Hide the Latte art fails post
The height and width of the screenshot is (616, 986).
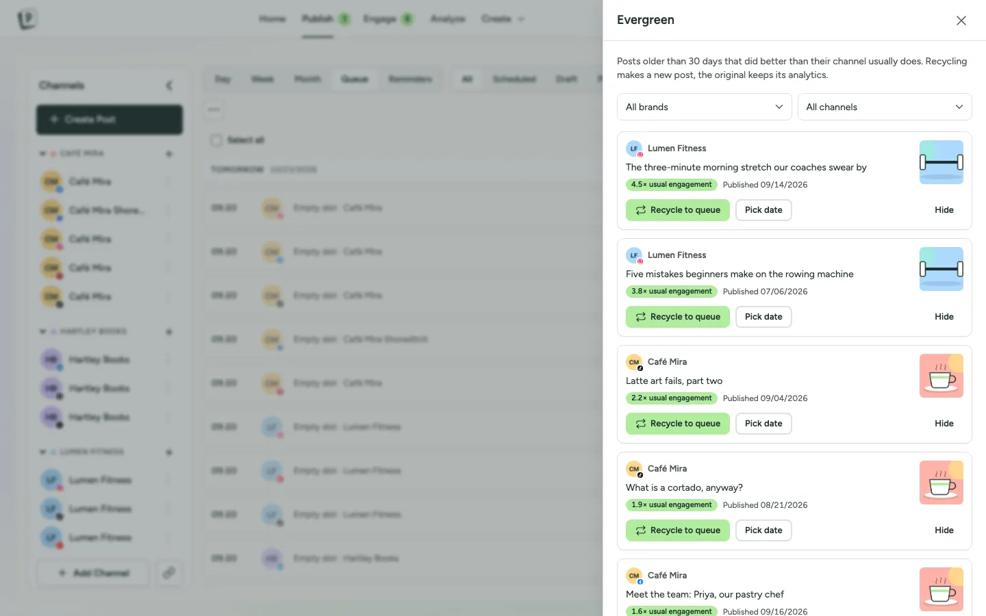click(944, 424)
